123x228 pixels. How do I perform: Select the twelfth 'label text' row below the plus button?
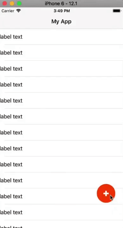click(x=61, y=212)
